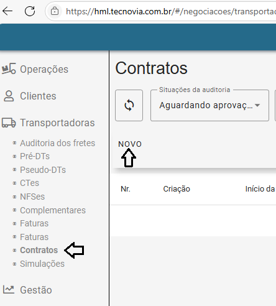The width and height of the screenshot is (276, 306).
Task: Select Complementares in the sidebar
Action: click(x=53, y=210)
